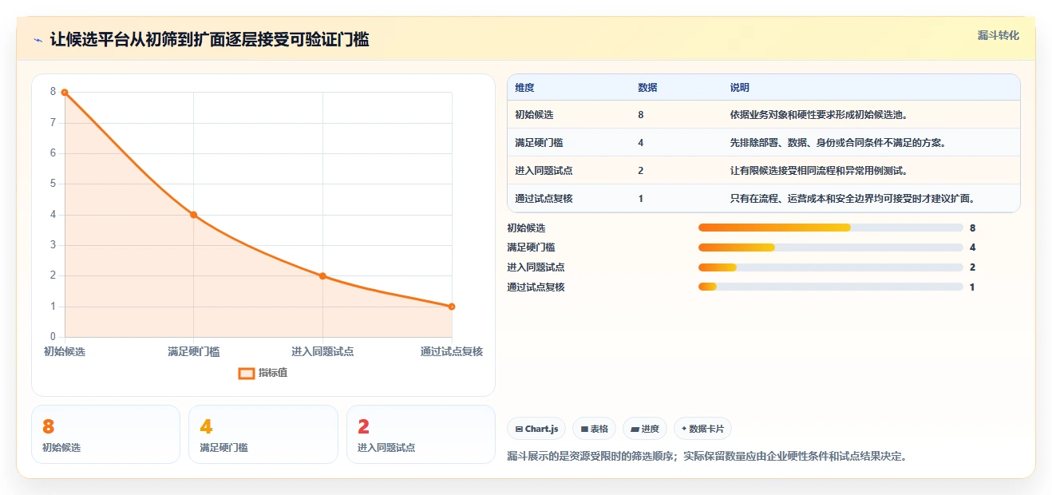1052x495 pixels.
Task: Click description 先排除部署、数据、身份或合同条件不满足的方案
Action: click(838, 143)
